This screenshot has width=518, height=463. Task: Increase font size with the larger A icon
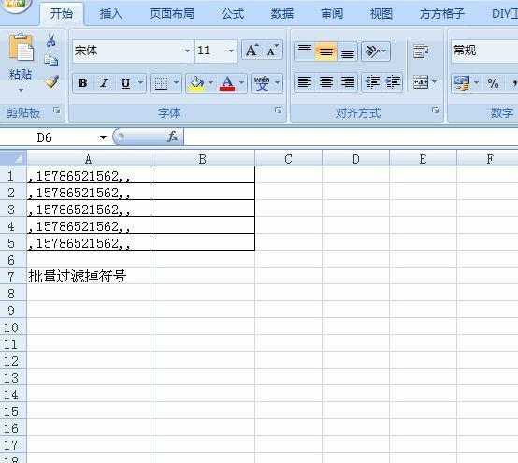(x=252, y=51)
